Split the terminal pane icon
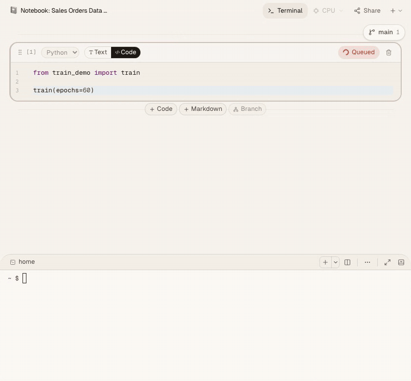 pyautogui.click(x=347, y=262)
